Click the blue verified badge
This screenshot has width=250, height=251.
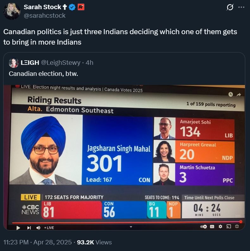72,7
